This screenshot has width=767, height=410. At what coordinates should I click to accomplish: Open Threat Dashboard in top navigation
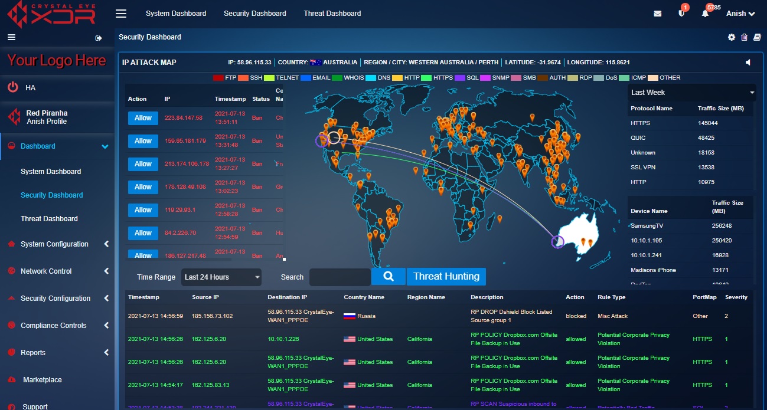tap(332, 13)
